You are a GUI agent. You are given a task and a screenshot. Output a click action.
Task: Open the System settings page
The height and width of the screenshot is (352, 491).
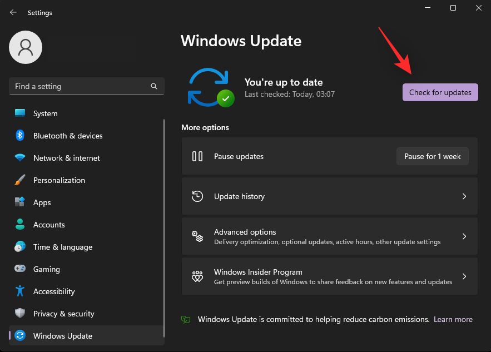coord(45,113)
